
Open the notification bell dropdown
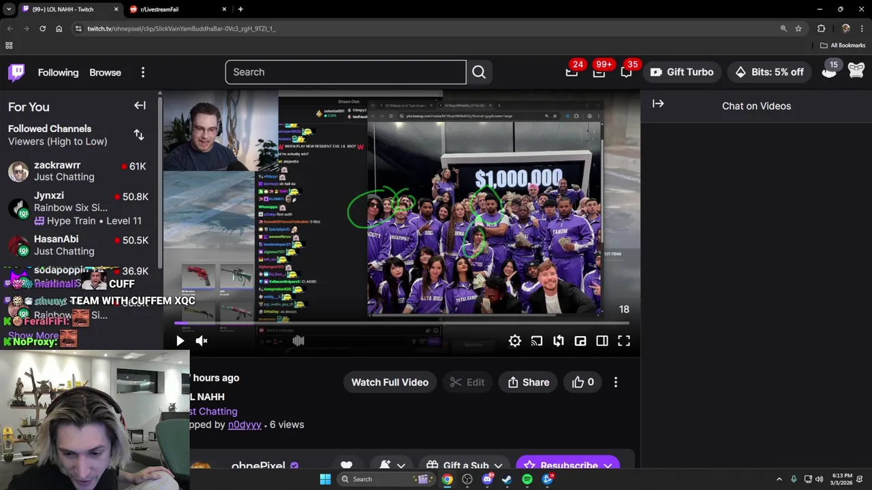pos(392,465)
